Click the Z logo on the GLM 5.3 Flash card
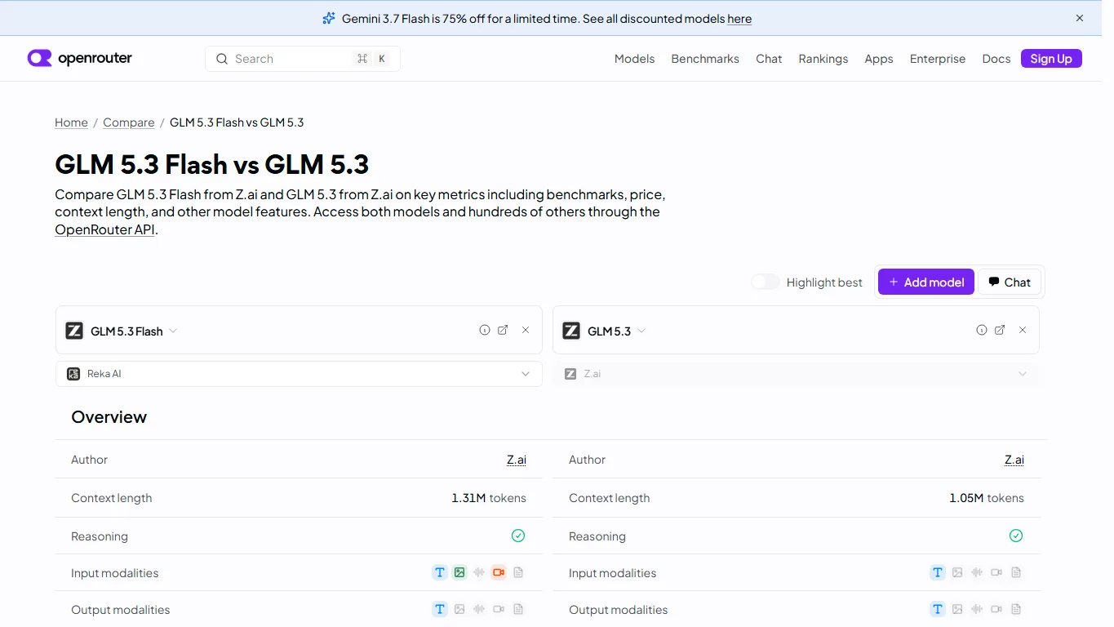The height and width of the screenshot is (627, 1114). [74, 331]
